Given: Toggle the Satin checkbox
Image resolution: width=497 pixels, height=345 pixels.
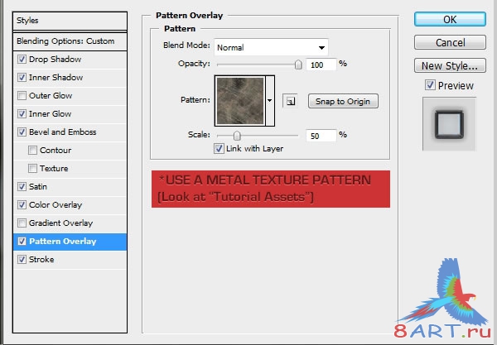Looking at the screenshot, I should (22, 186).
